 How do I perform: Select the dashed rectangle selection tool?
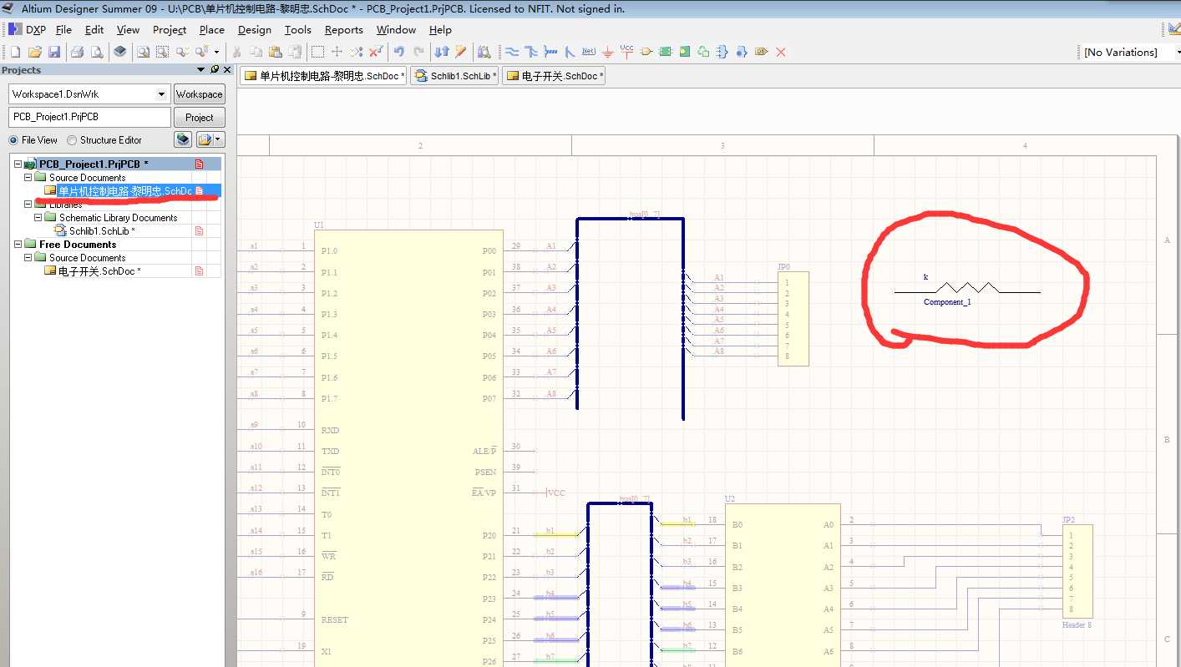click(317, 52)
